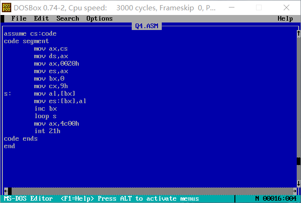Click the '<F1=Help>' status bar hint
The image size is (301, 203).
77,198
